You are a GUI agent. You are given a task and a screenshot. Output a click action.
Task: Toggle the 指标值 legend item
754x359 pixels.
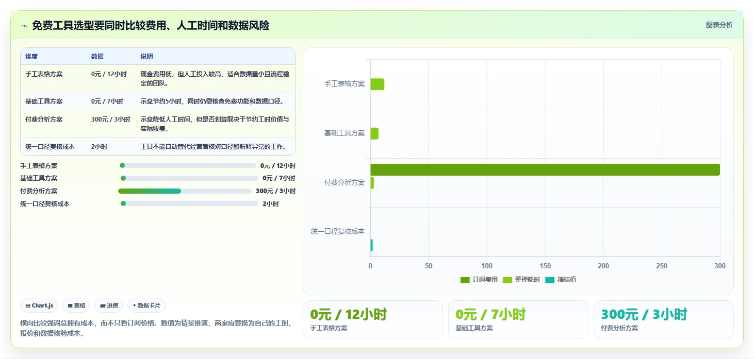(561, 280)
